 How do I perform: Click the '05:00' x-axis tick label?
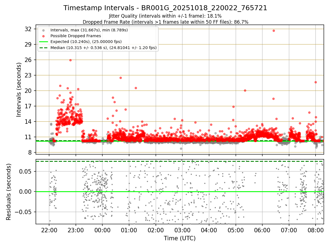236,230
